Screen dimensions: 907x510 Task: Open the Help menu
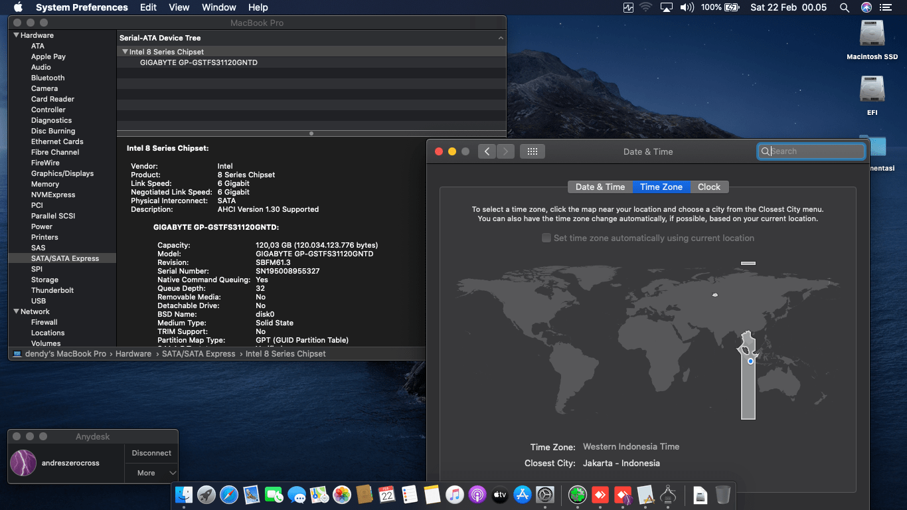(x=258, y=7)
